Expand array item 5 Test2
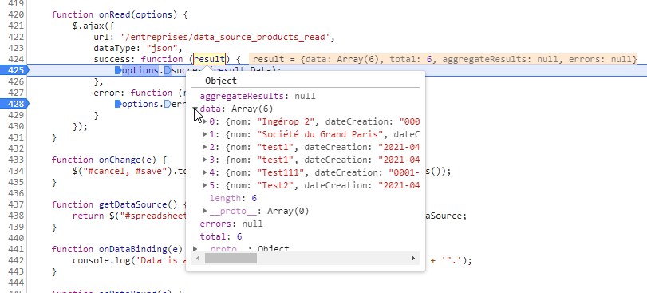The width and height of the screenshot is (647, 293). pyautogui.click(x=205, y=186)
